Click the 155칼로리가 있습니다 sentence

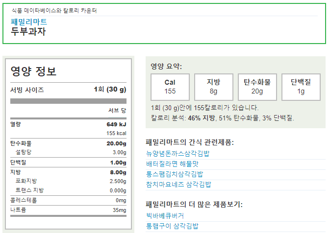(x=204, y=108)
